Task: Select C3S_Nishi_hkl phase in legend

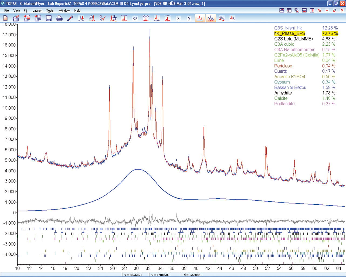Action: (x=288, y=28)
